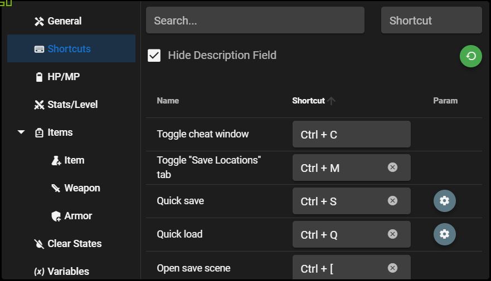Clear the Ctrl + S shortcut binding
This screenshot has width=491, height=281.
pyautogui.click(x=392, y=201)
